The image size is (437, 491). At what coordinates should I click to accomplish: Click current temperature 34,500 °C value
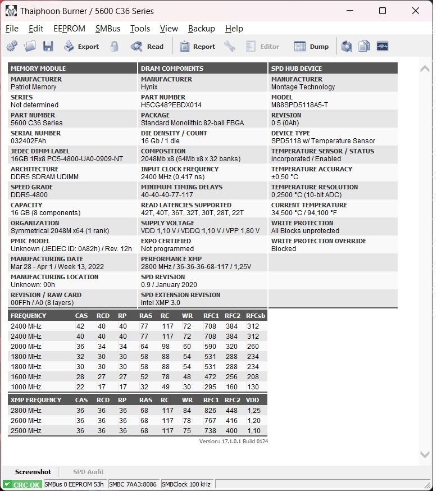coord(304,213)
